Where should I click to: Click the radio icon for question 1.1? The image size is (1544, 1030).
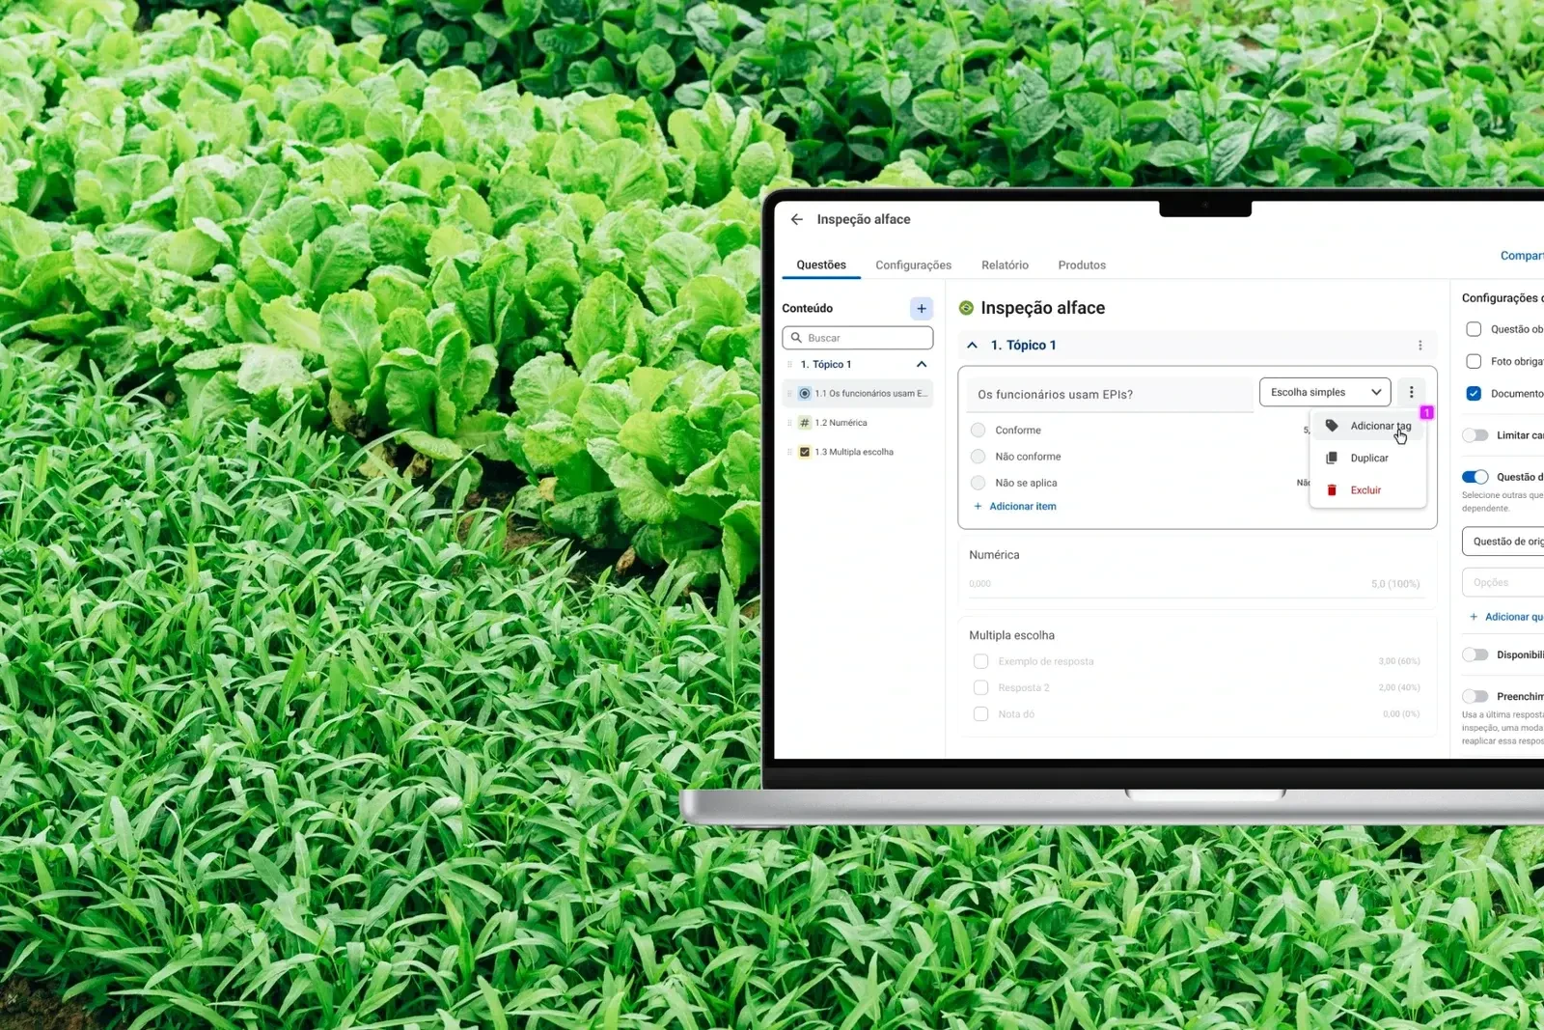pos(804,394)
